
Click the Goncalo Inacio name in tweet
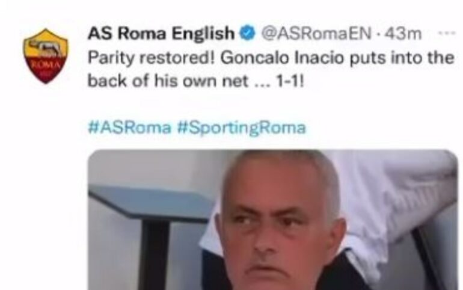pyautogui.click(x=283, y=58)
